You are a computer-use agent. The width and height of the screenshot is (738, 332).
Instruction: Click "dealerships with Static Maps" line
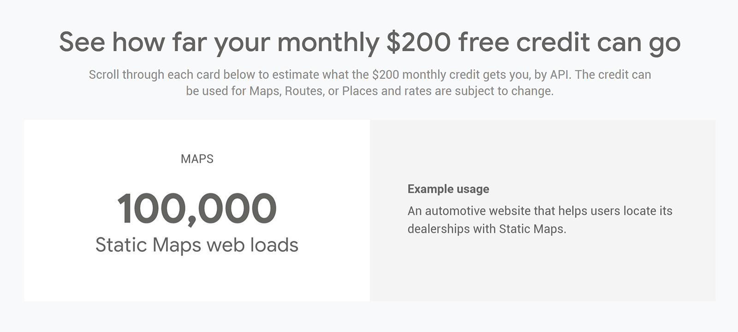point(487,229)
